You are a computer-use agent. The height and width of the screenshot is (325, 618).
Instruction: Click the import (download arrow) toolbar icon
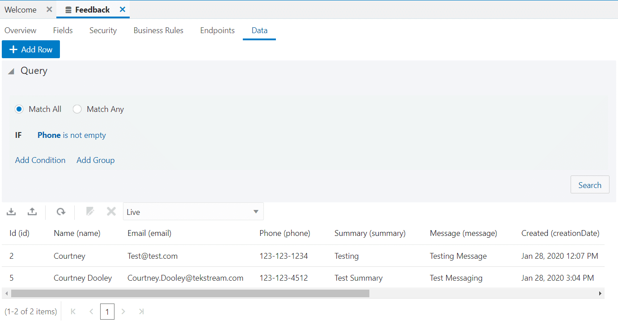(x=12, y=212)
